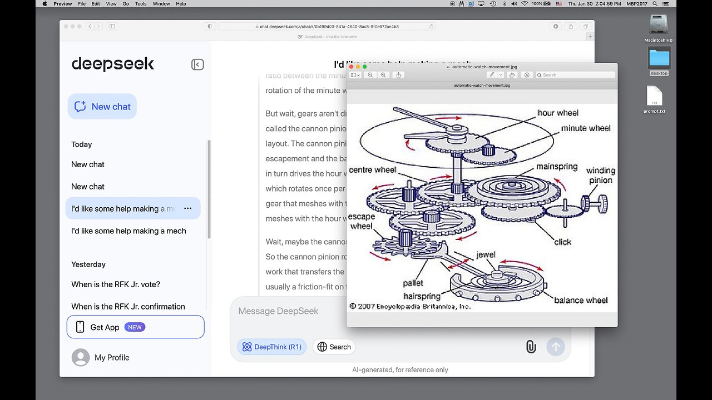Open the Edit menu
This screenshot has height=400, width=712.
(96, 4)
